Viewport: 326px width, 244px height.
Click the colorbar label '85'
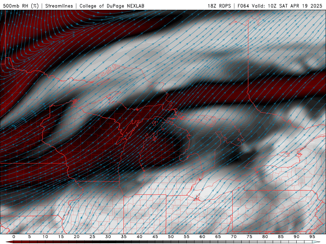coord(281,237)
